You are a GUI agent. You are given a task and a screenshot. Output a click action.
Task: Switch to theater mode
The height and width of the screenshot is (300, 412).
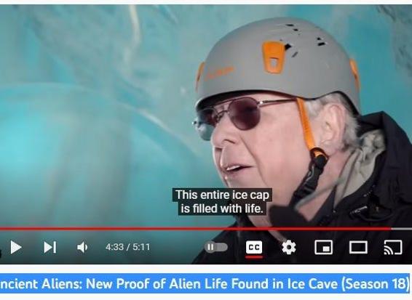coord(358,247)
